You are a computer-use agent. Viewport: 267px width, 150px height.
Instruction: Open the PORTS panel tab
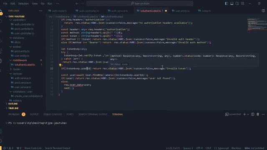[x=70, y=114]
